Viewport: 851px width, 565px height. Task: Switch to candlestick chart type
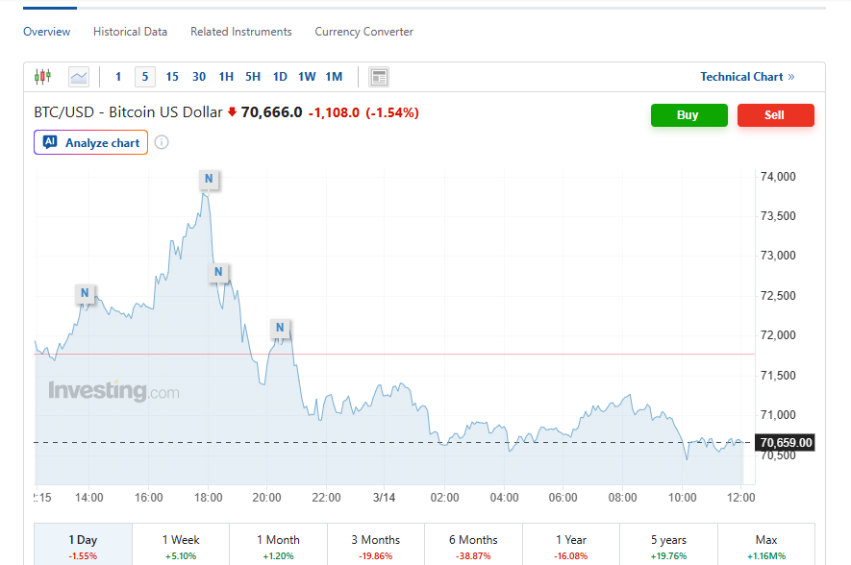coord(42,77)
